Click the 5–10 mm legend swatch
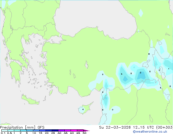Viewport: 173px width, 134px height. click(x=30, y=130)
